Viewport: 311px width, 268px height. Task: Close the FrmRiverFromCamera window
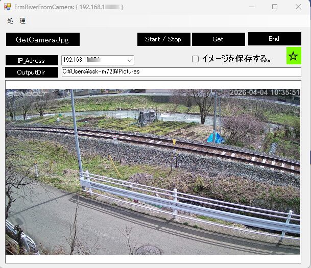click(x=298, y=7)
